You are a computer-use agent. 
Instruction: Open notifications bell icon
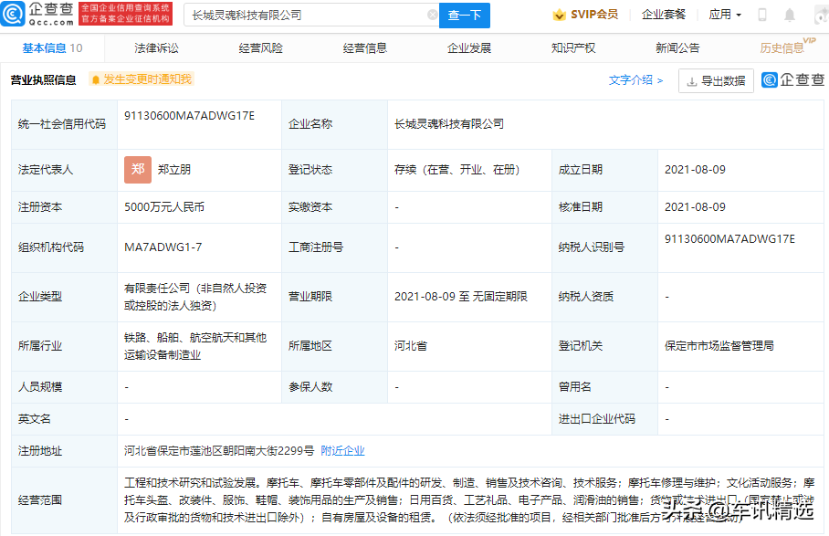(x=790, y=15)
